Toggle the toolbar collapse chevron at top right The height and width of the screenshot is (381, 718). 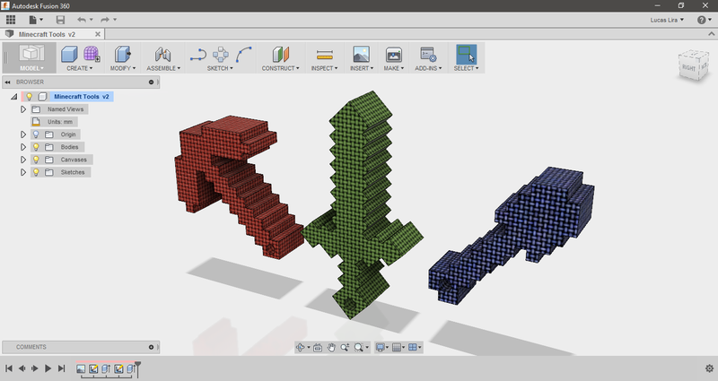click(x=711, y=34)
